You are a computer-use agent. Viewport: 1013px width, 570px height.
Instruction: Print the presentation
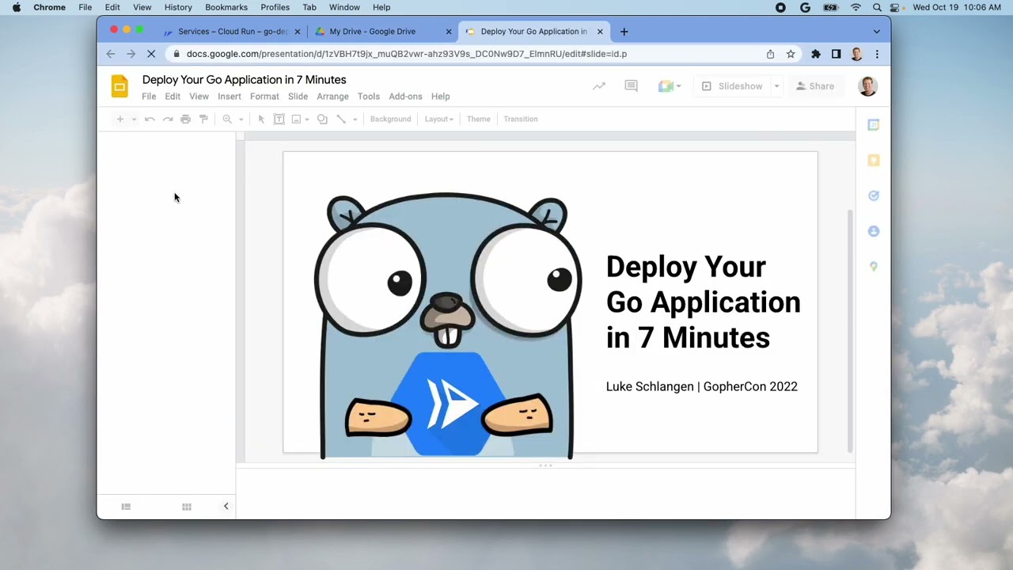point(185,119)
